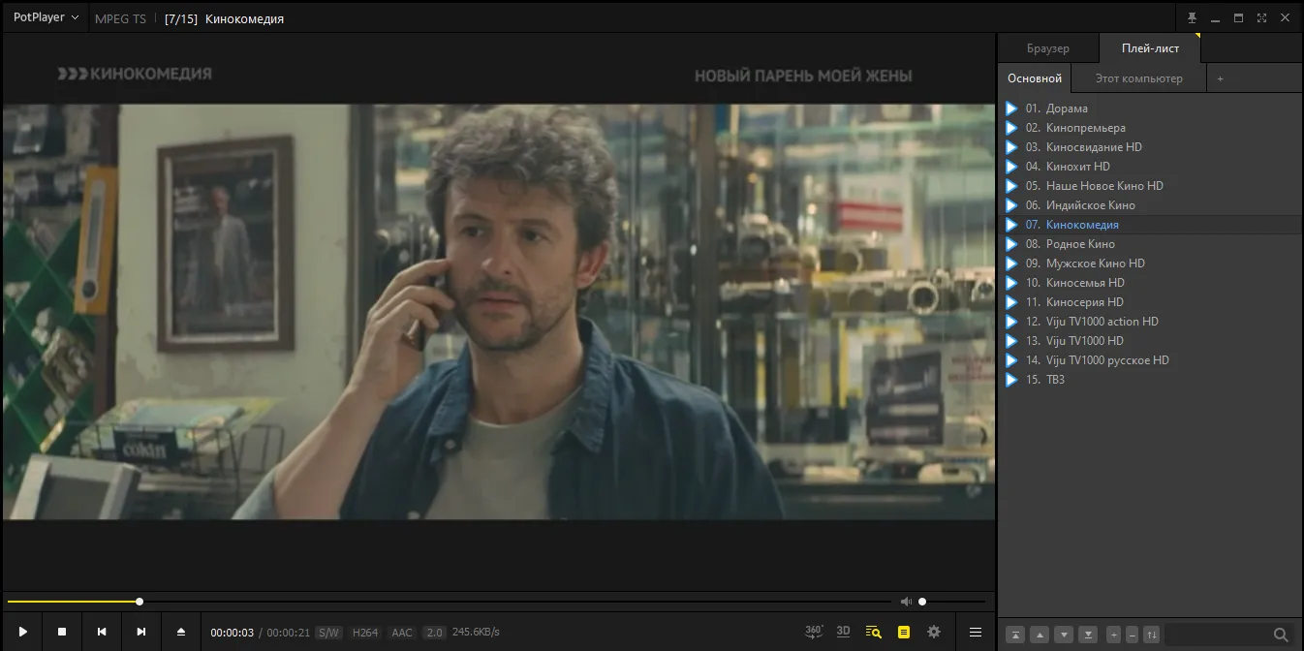Switch to the Плей-лист tab
The height and width of the screenshot is (651, 1304).
click(x=1150, y=48)
